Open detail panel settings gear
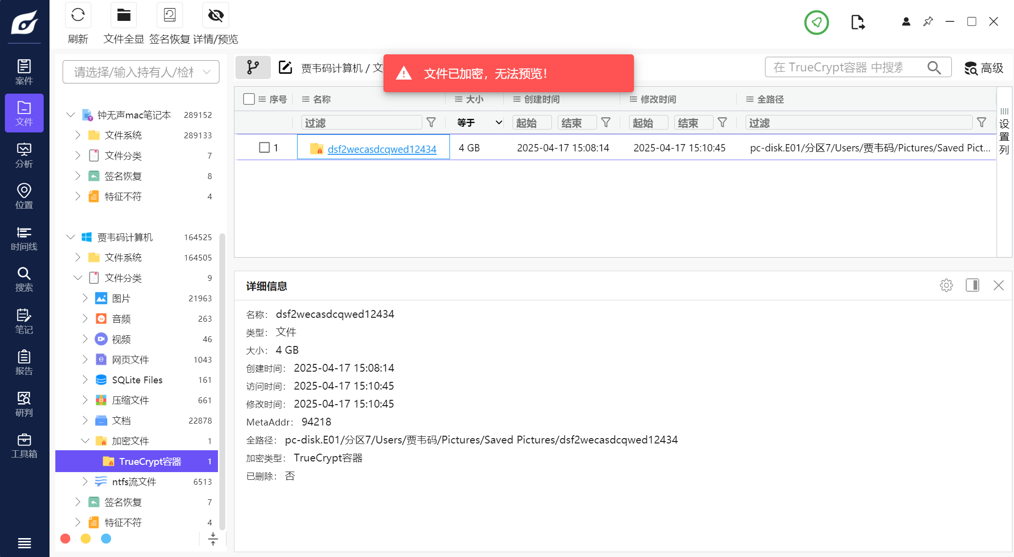Viewport: 1014px width, 557px height. click(946, 285)
